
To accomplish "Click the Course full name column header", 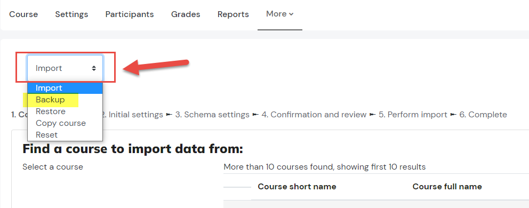I will tap(447, 187).
